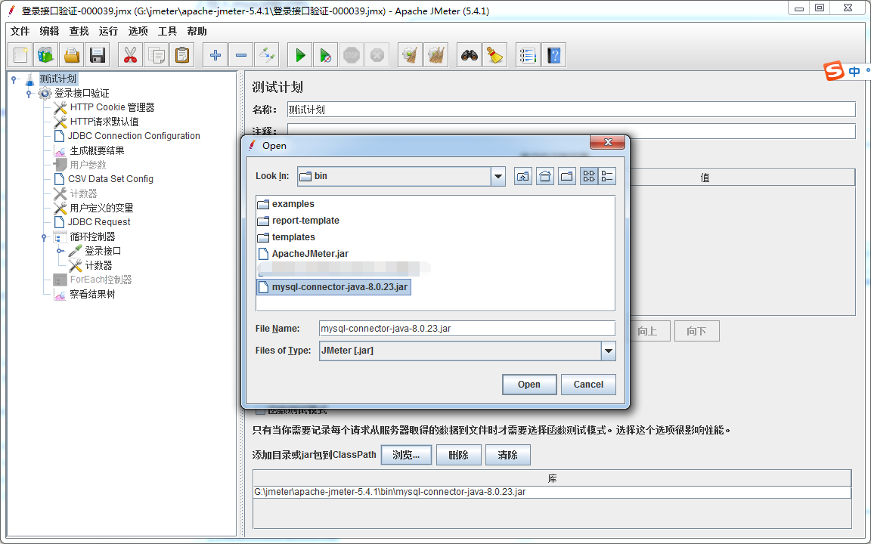Open the Files of Type dropdown arrow

pyautogui.click(x=609, y=351)
